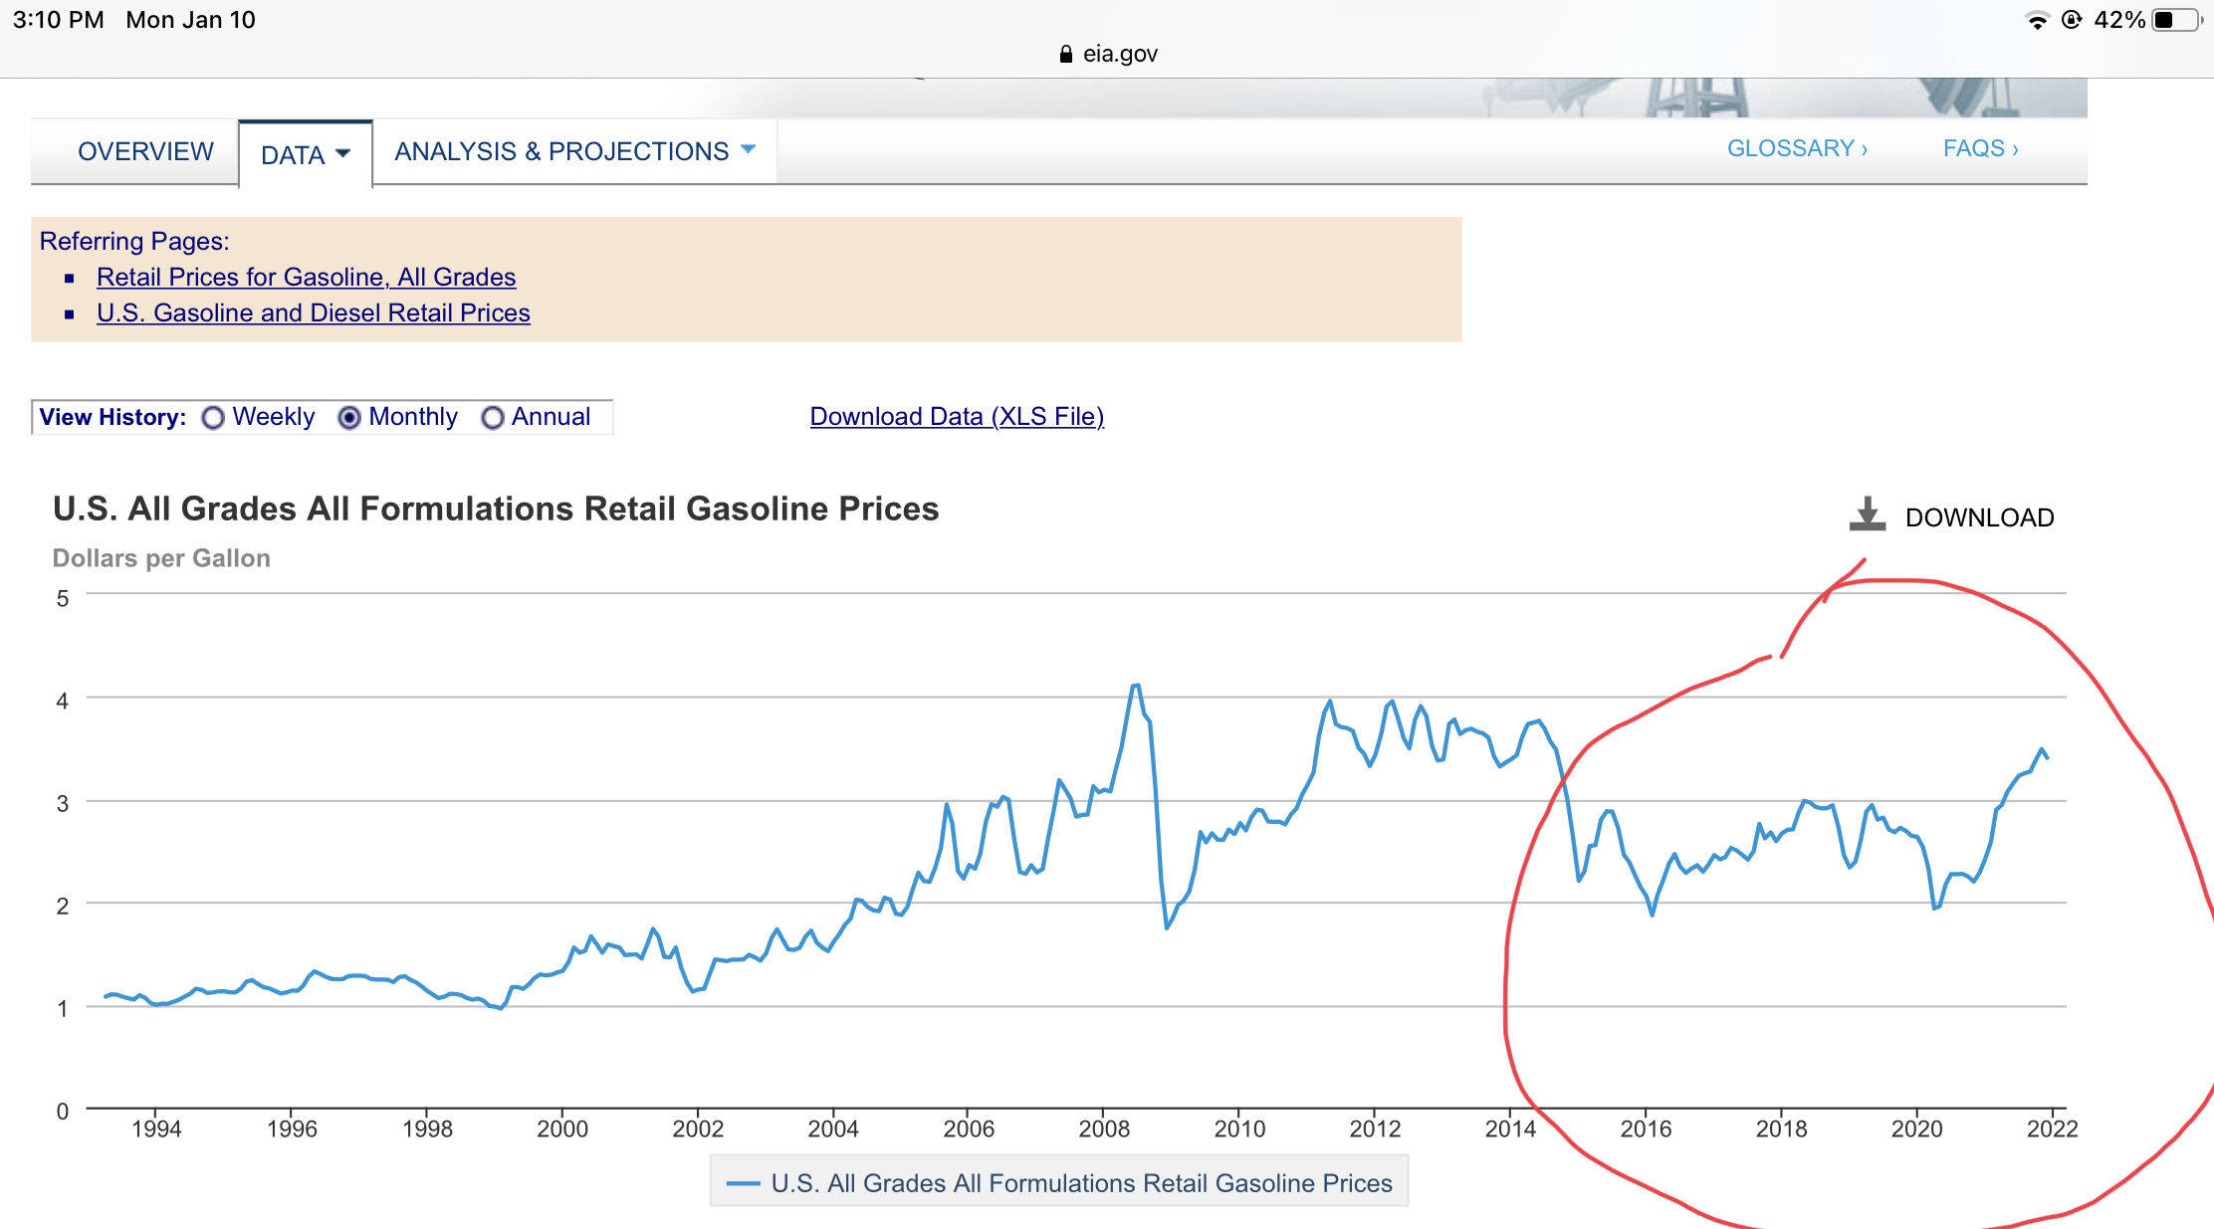The width and height of the screenshot is (2214, 1229).
Task: Tap the lock icon beside eia.gov
Action: tap(1065, 54)
